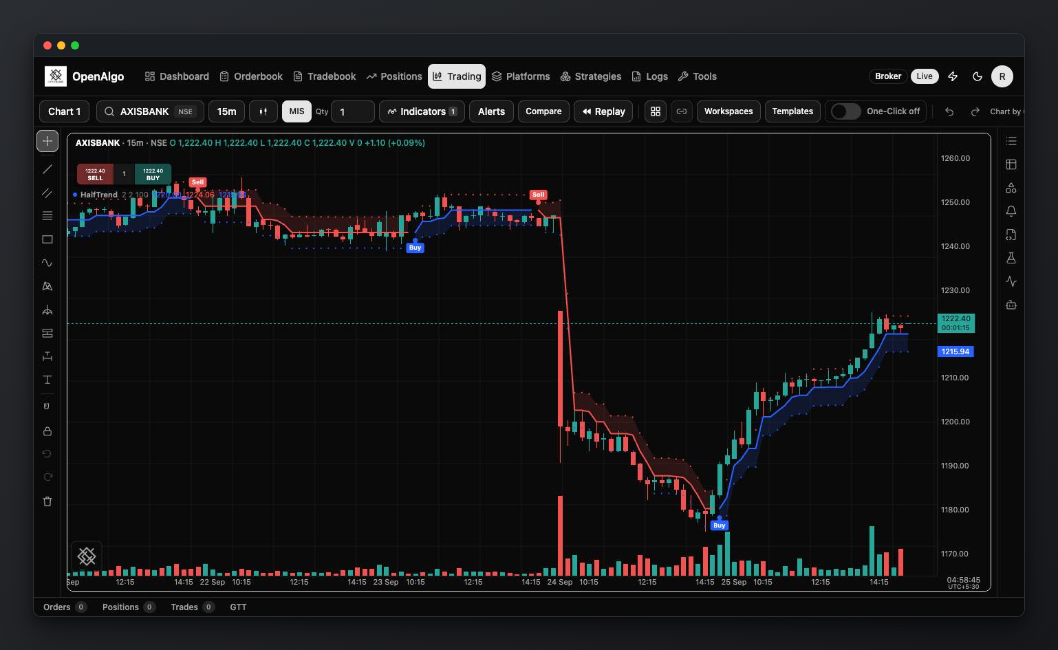Lock all drawings with the padlock icon

point(47,431)
